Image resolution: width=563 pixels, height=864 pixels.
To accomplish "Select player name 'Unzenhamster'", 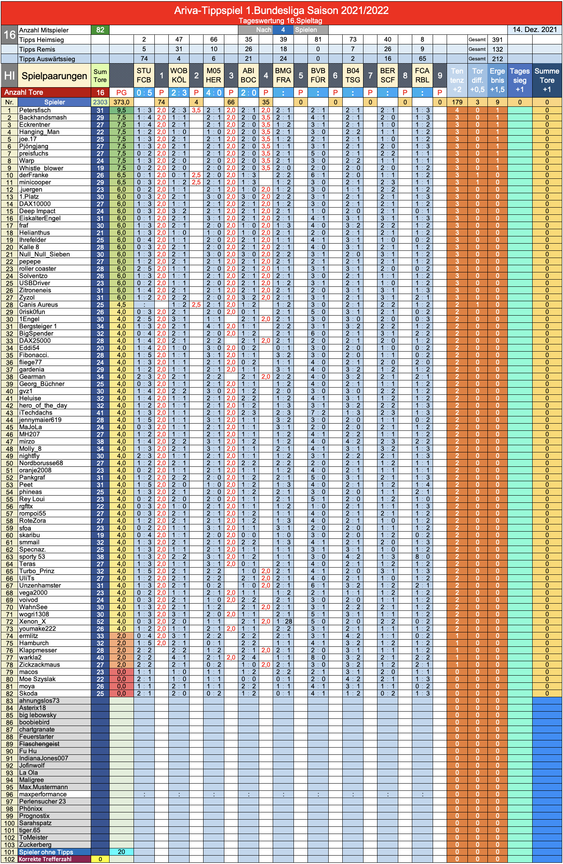I will tap(40, 586).
